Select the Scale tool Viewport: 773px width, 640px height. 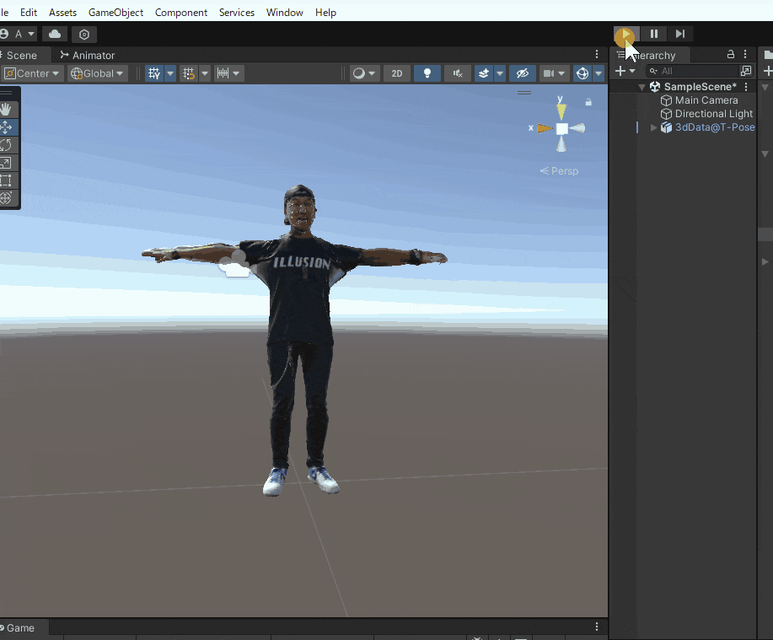click(x=7, y=163)
